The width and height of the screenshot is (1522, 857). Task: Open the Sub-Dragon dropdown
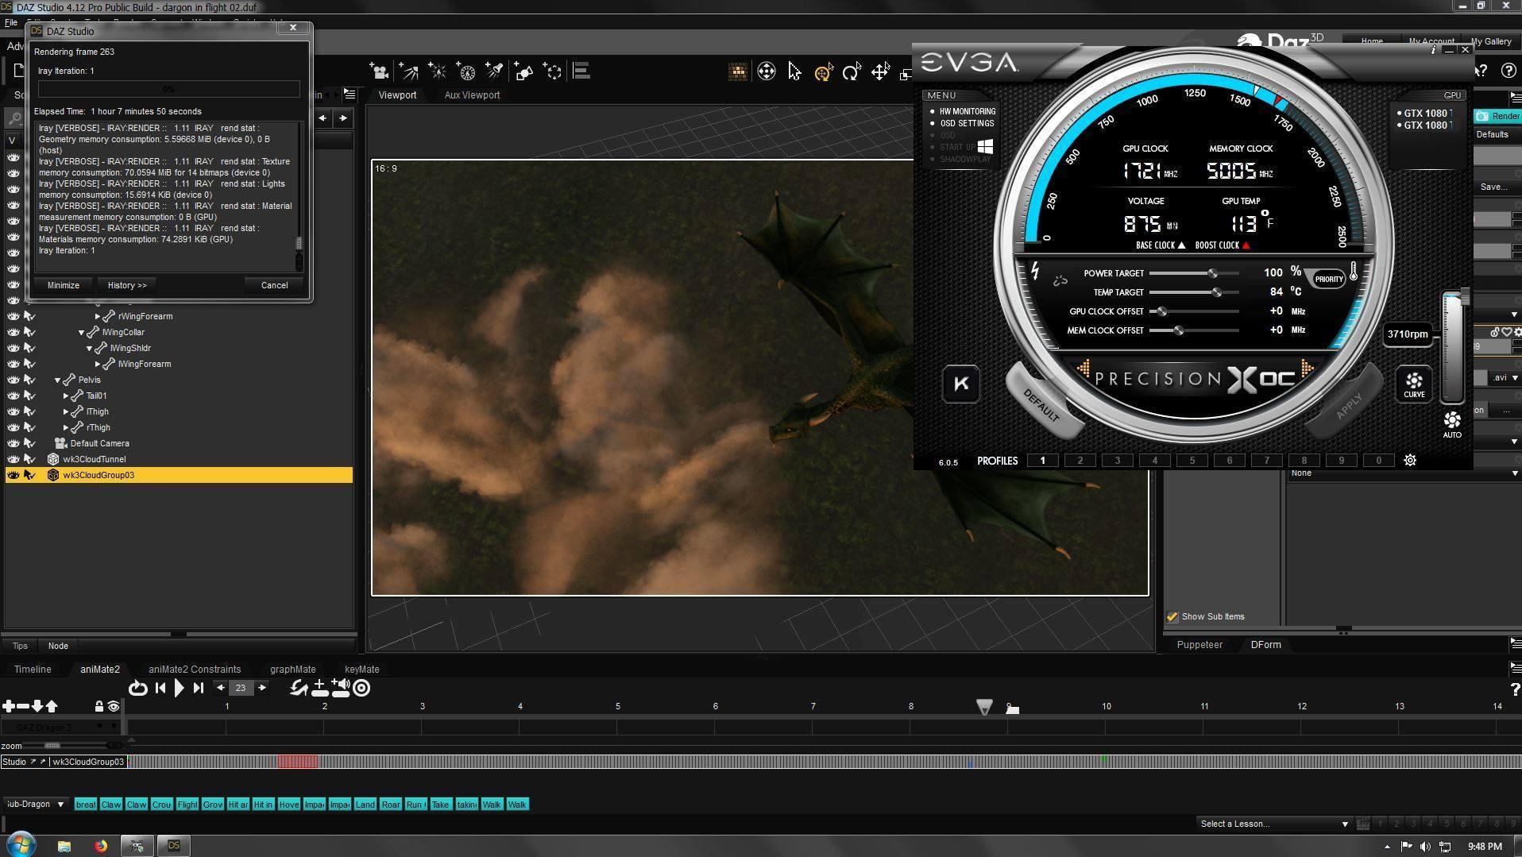60,805
